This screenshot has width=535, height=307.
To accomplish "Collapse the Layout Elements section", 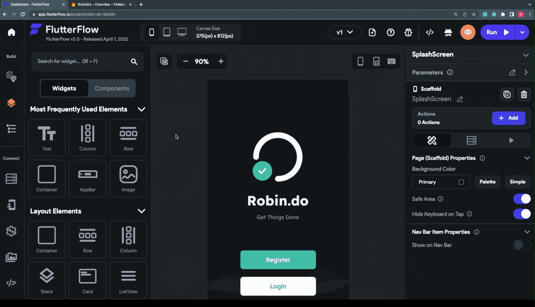I will tap(141, 211).
